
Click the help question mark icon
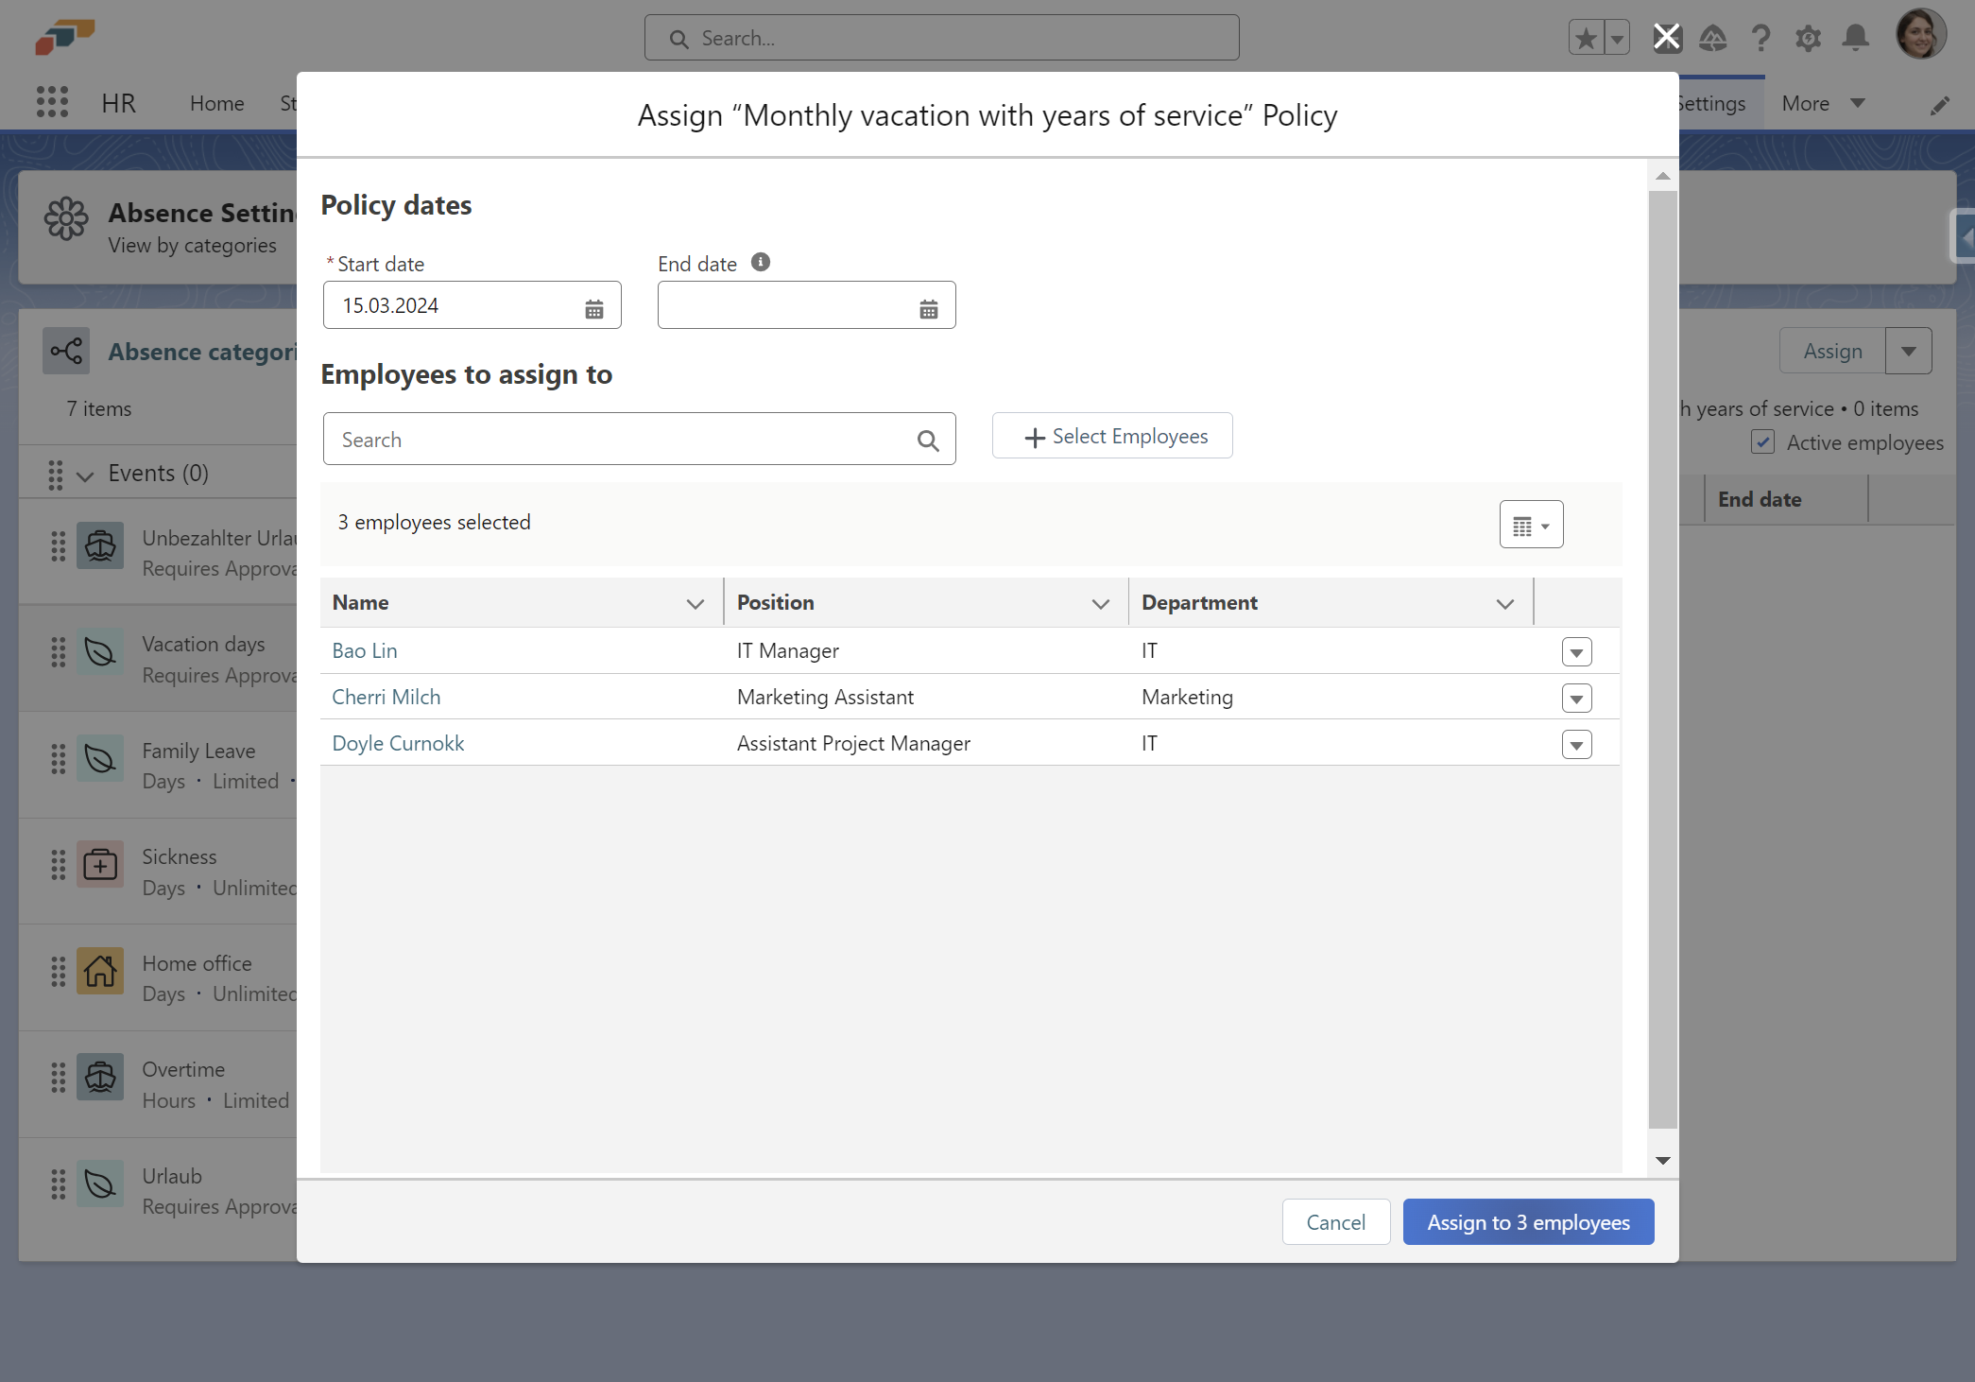pos(1760,38)
